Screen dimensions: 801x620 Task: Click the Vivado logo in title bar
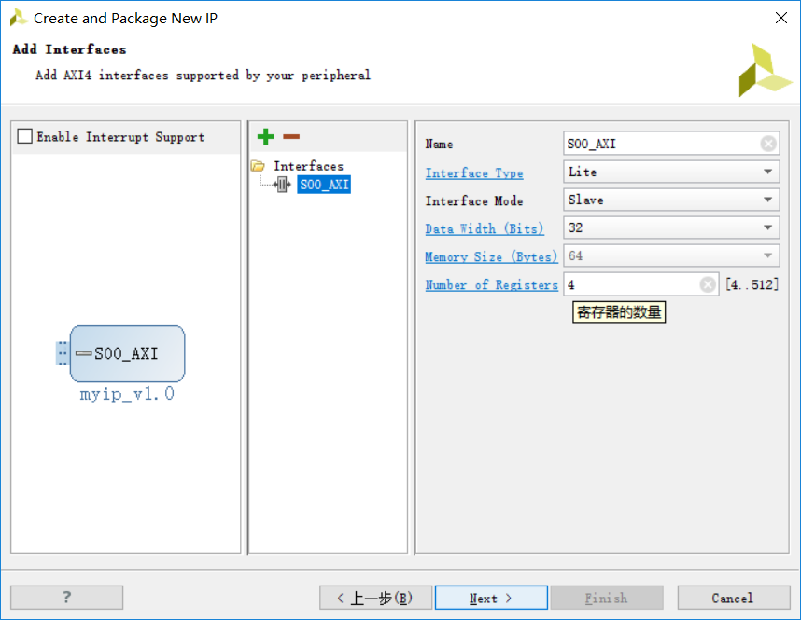coord(18,18)
